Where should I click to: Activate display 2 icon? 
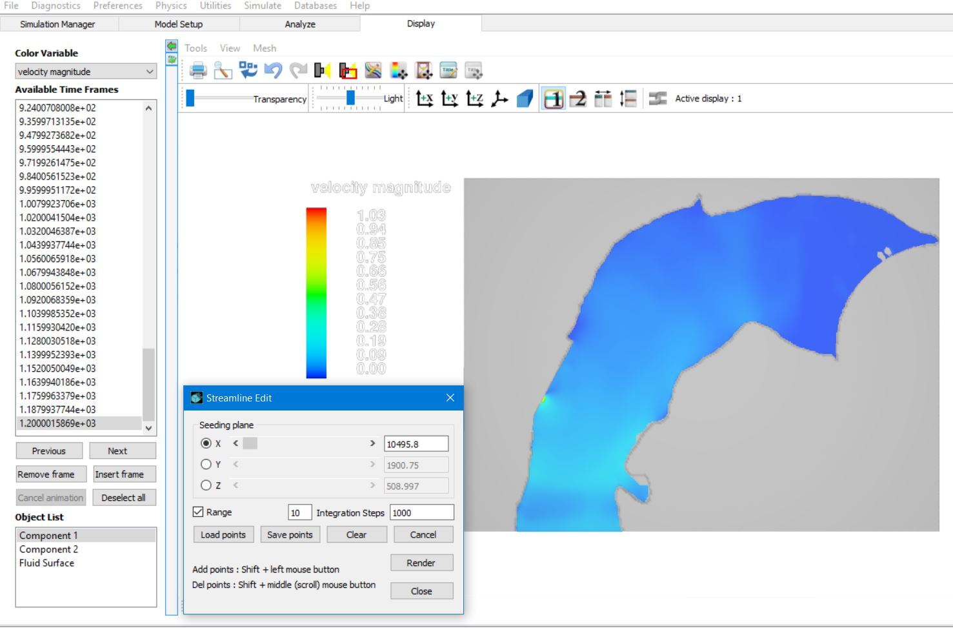[578, 99]
